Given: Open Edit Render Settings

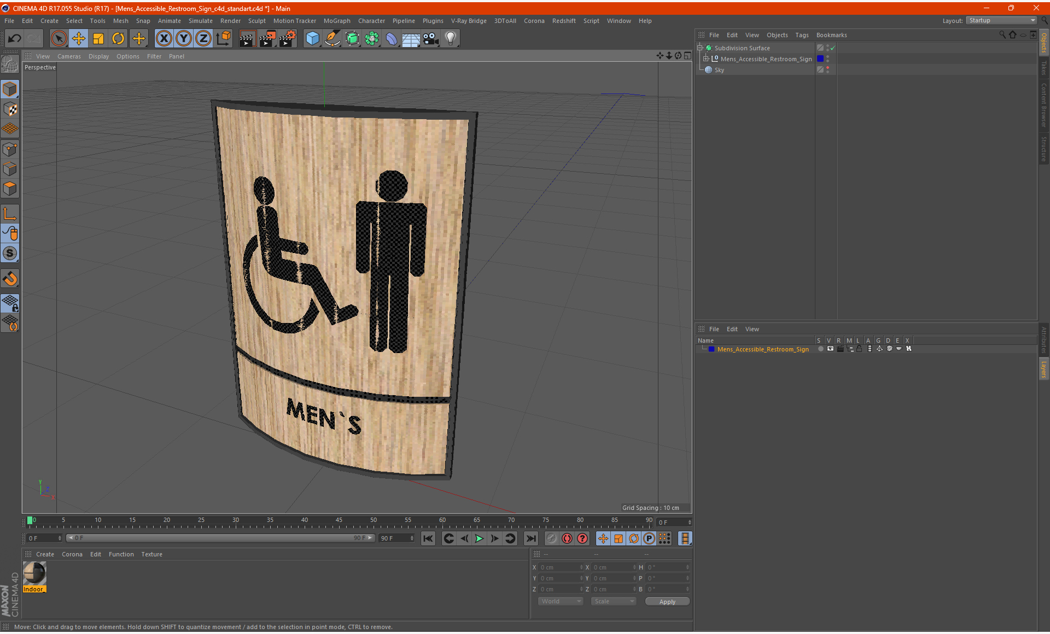Looking at the screenshot, I should (x=287, y=38).
